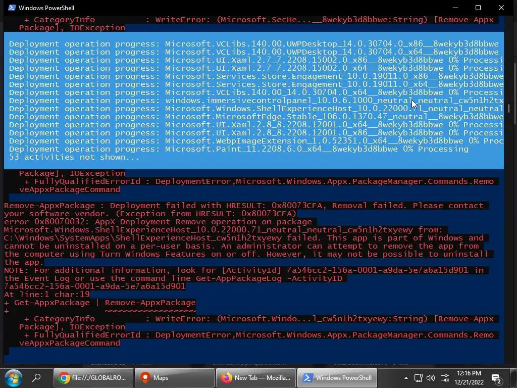This screenshot has width=517, height=388.
Task: Click 'At line:1 char:19' text
Action: (x=47, y=295)
